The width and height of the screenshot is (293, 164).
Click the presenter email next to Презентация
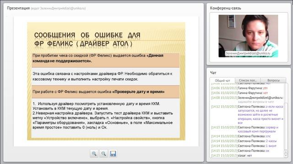pyautogui.click(x=58, y=8)
